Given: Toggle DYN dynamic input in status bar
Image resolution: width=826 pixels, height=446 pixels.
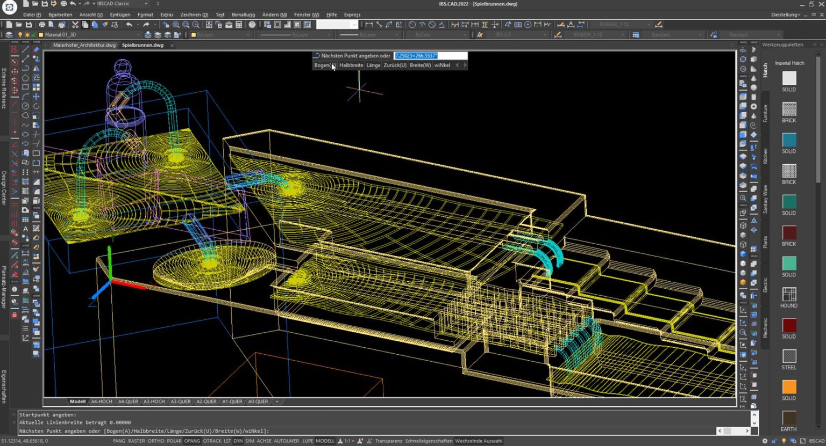Looking at the screenshot, I should (238, 441).
